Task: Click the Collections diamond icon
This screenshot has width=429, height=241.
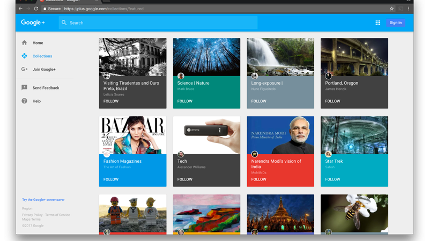Action: [x=24, y=56]
